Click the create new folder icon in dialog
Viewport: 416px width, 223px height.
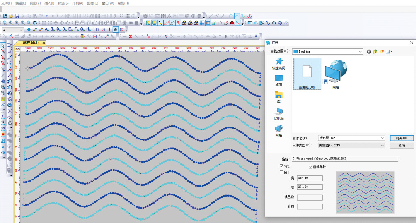coord(381,52)
